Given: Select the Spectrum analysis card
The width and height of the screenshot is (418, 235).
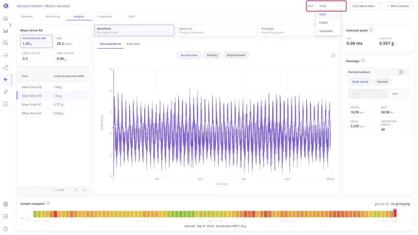Looking at the screenshot, I should 216,30.
